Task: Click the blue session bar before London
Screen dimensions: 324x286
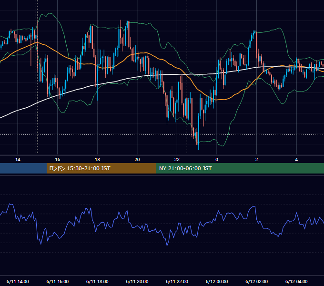Action: (23, 168)
